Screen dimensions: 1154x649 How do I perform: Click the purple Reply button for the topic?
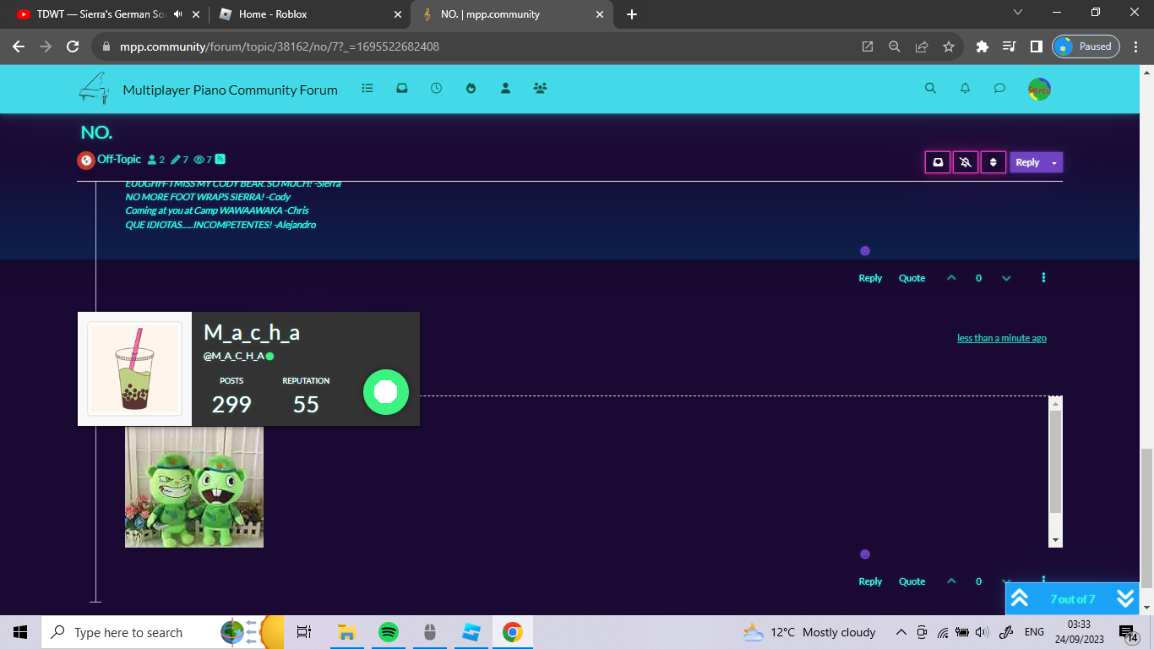point(1027,162)
